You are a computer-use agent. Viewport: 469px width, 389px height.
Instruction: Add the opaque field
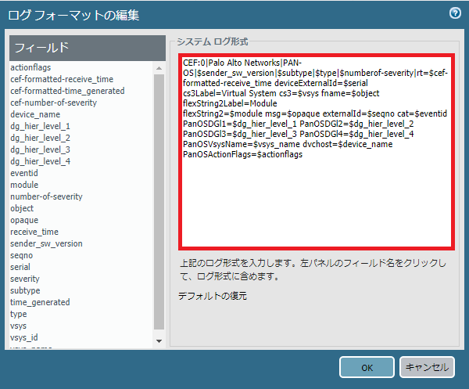pyautogui.click(x=24, y=220)
